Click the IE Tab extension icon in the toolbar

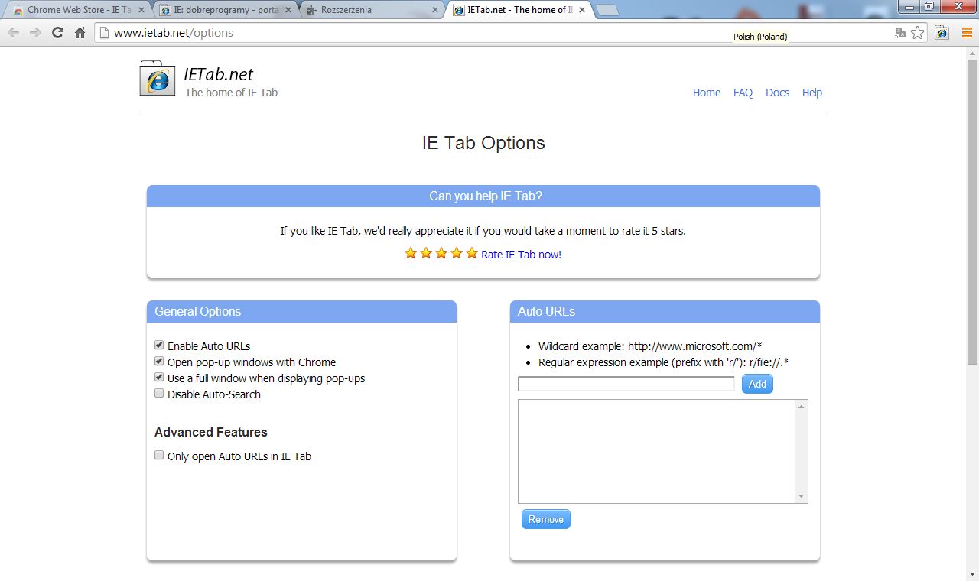[942, 33]
